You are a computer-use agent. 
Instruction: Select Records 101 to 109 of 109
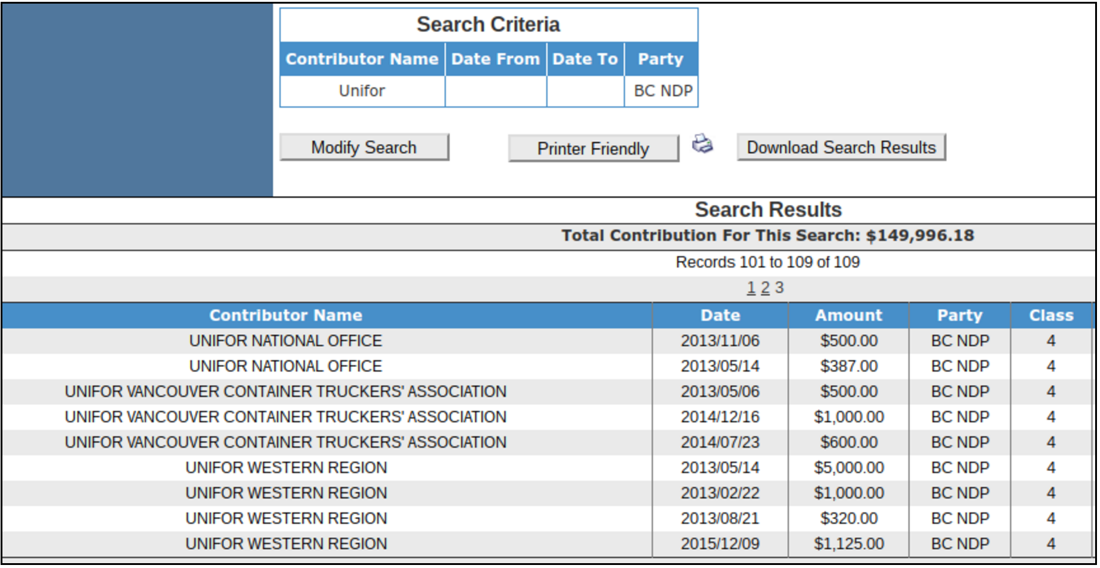pos(767,262)
